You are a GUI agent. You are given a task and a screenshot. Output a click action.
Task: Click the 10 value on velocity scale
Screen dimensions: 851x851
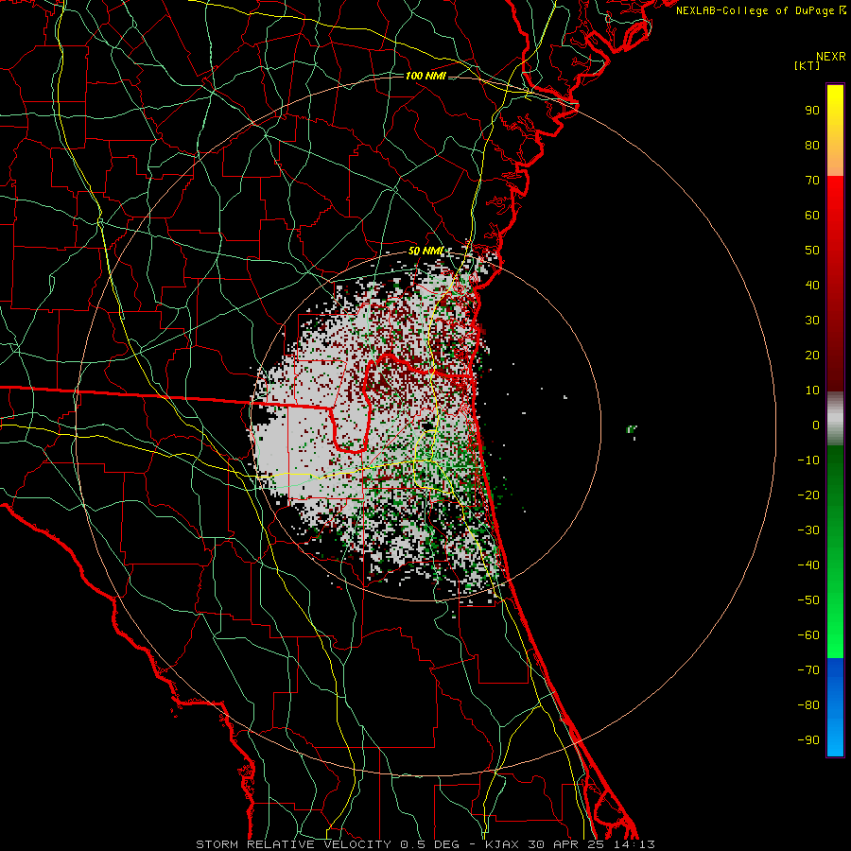(812, 391)
